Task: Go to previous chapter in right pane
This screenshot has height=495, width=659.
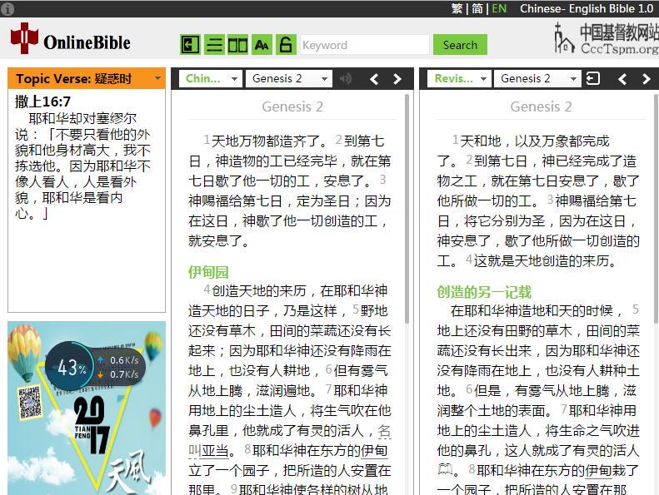Action: 622,78
